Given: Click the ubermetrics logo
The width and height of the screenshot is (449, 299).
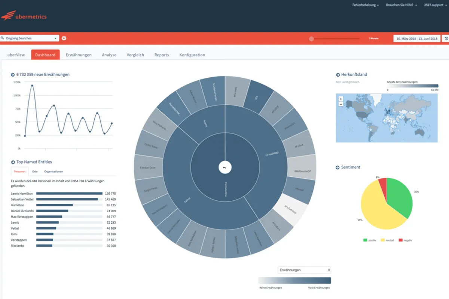Looking at the screenshot, I should 23,16.
